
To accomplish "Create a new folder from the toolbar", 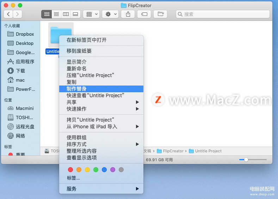I will click(x=160, y=14).
